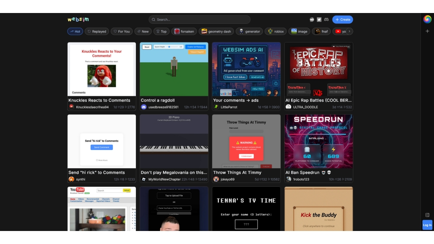Click Knucklesdaecrihea94's avatar icon

point(72,107)
